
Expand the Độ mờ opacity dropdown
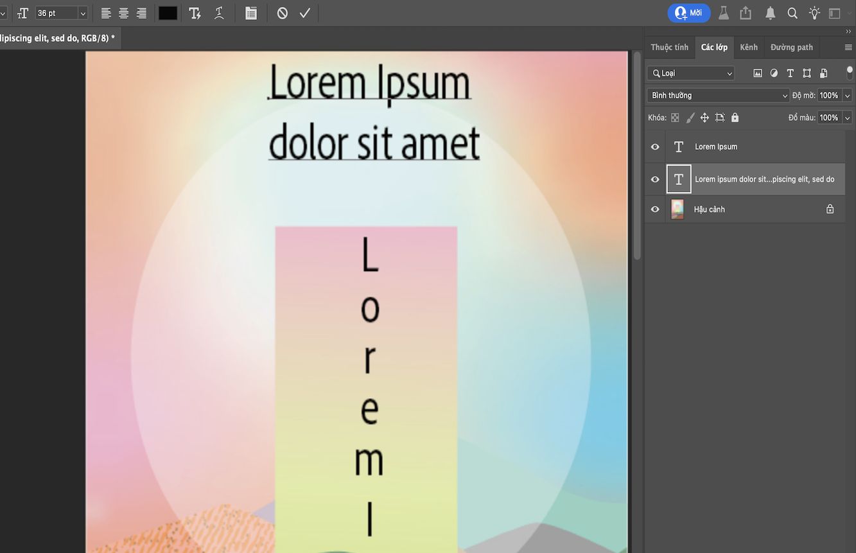pyautogui.click(x=848, y=95)
